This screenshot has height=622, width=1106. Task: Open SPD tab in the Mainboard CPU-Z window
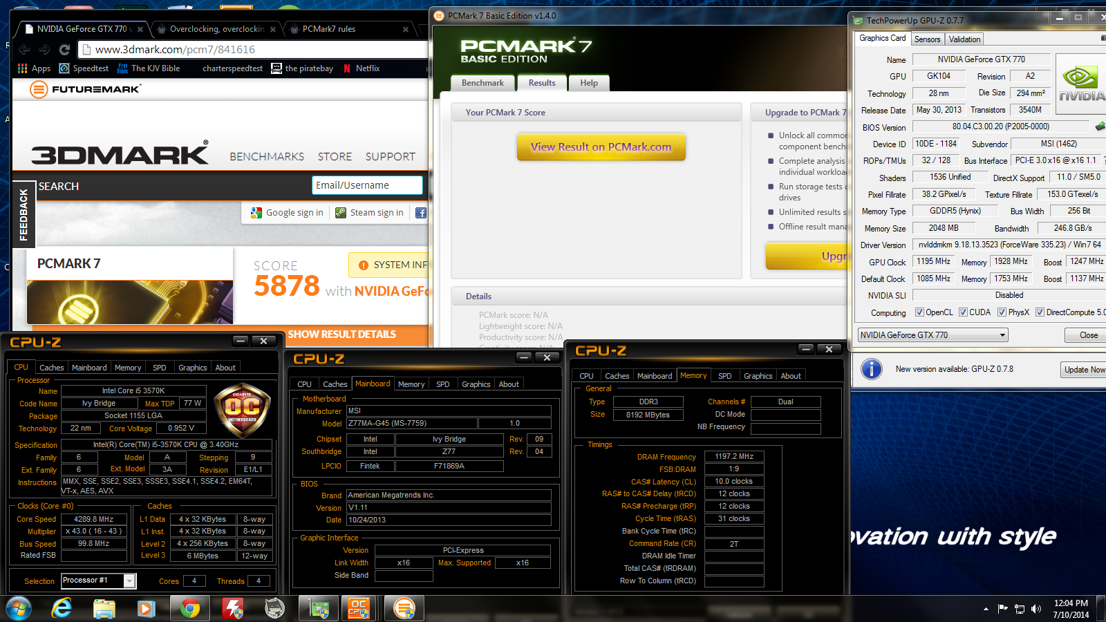[x=443, y=384]
